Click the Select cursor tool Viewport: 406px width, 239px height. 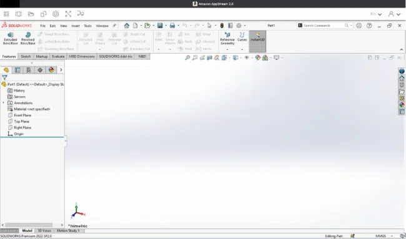pos(209,26)
